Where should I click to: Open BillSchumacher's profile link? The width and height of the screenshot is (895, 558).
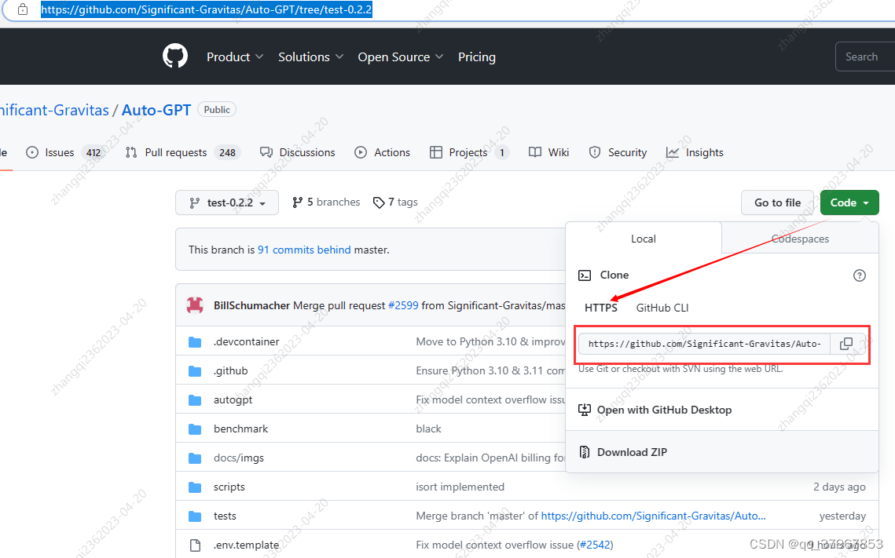[251, 305]
